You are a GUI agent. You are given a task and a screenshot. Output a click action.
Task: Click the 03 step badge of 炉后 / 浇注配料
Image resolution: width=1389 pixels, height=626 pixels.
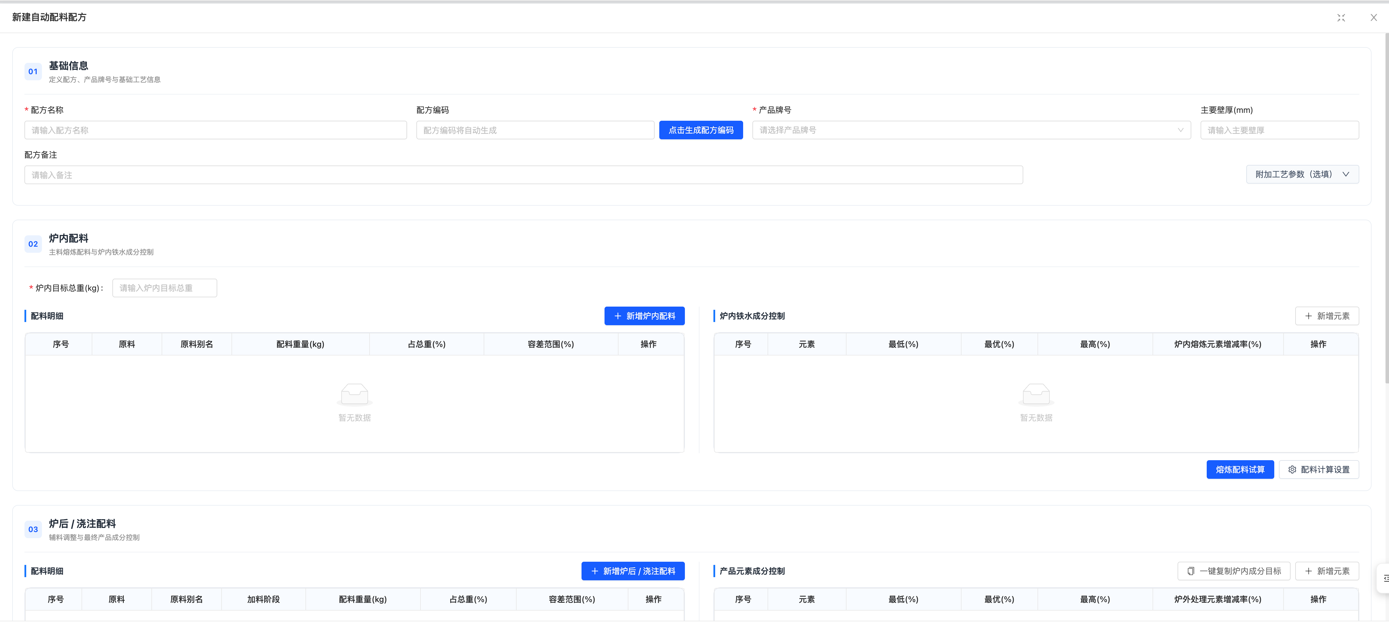click(33, 529)
